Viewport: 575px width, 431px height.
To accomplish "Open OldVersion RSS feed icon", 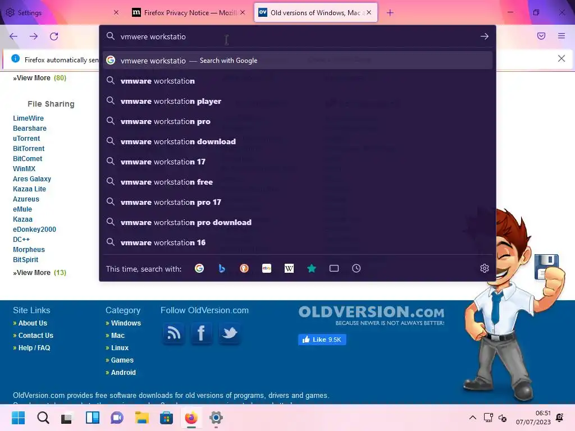I will coord(174,333).
